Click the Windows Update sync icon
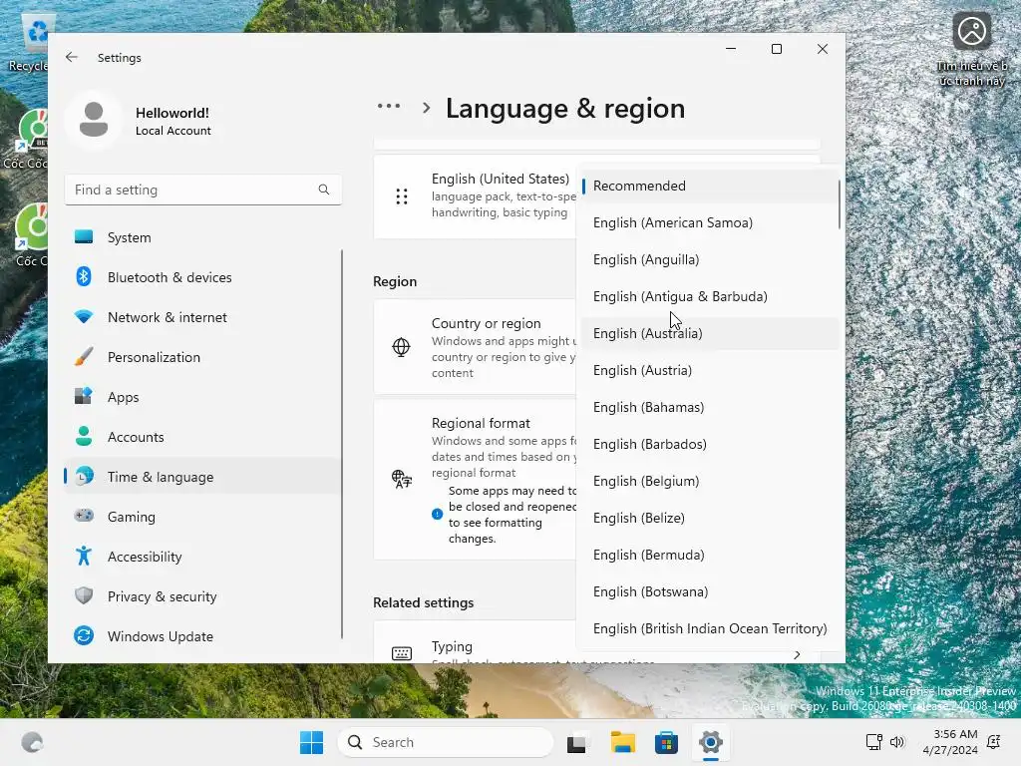 [84, 635]
